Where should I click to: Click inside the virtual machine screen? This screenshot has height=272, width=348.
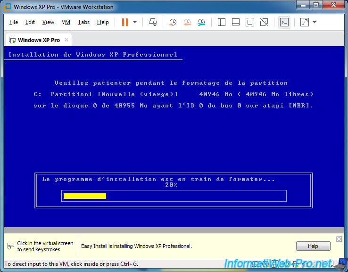pyautogui.click(x=174, y=136)
